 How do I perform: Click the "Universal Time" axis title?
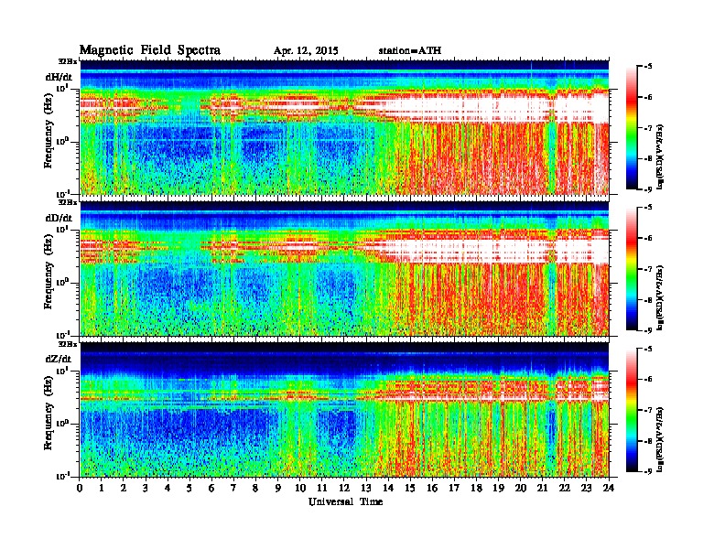345,501
